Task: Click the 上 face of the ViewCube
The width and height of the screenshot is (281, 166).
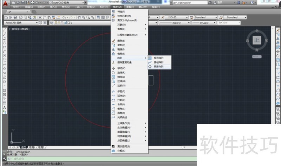Action: 257,40
